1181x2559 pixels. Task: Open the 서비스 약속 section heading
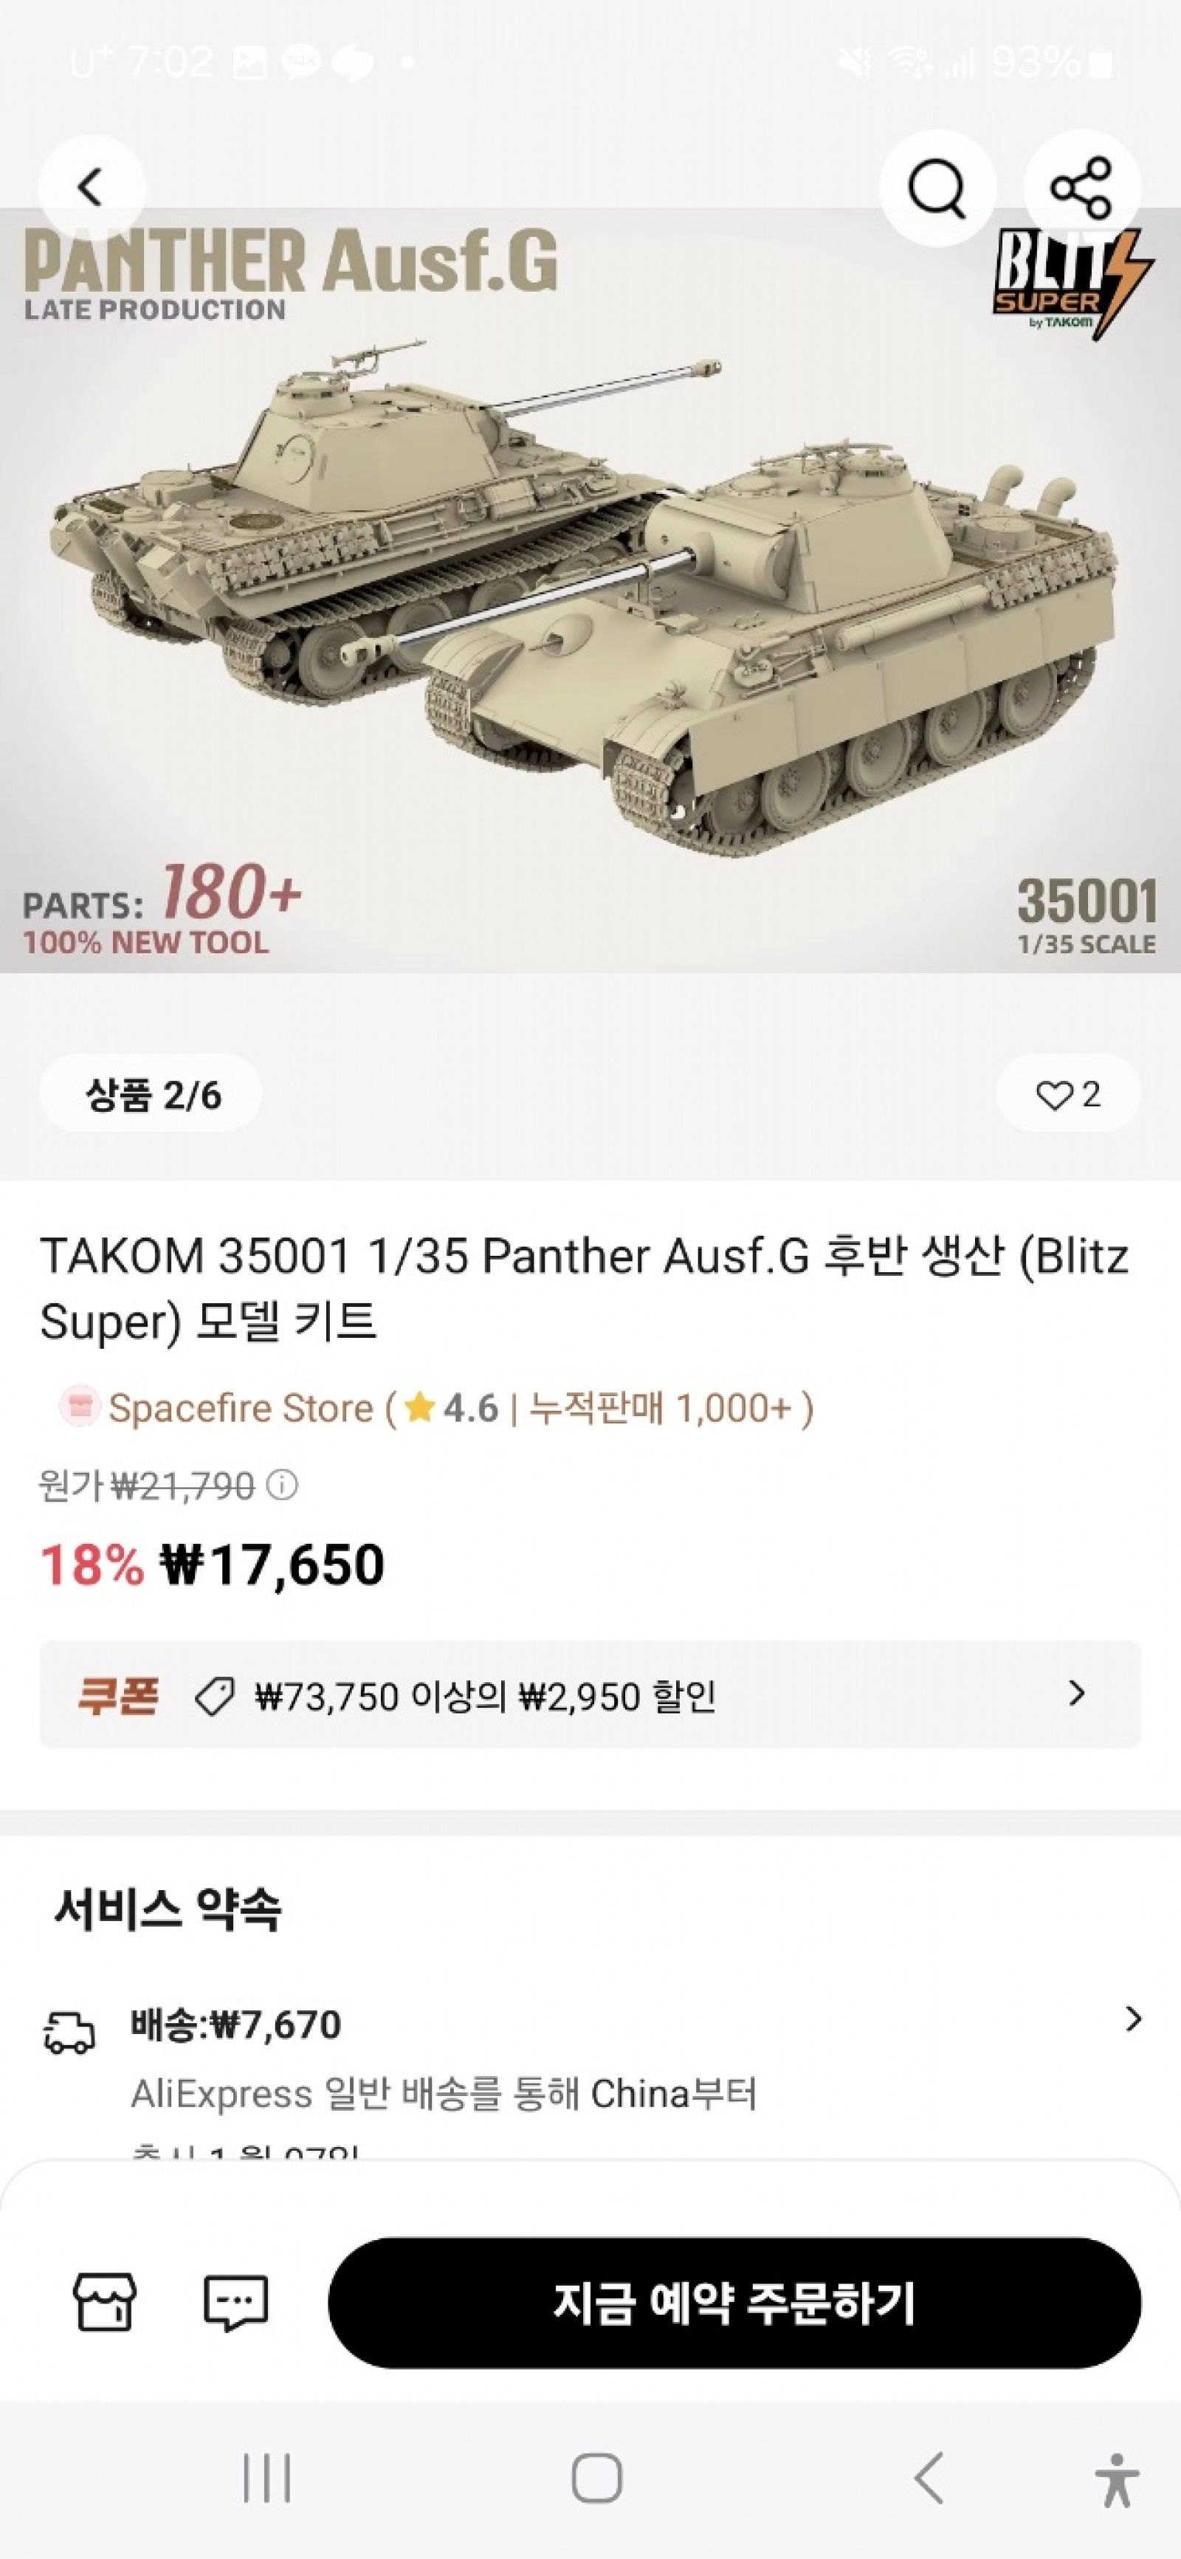167,1909
